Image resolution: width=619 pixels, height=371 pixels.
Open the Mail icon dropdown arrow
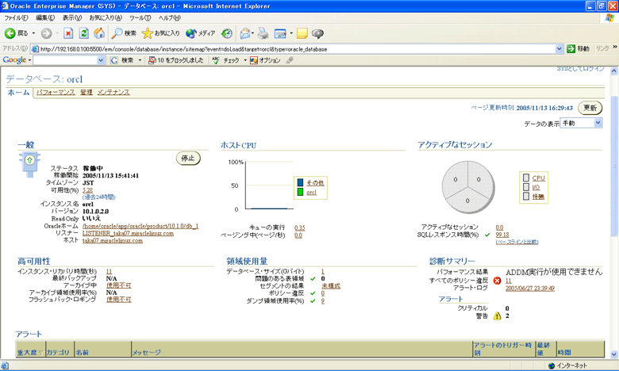pos(252,33)
